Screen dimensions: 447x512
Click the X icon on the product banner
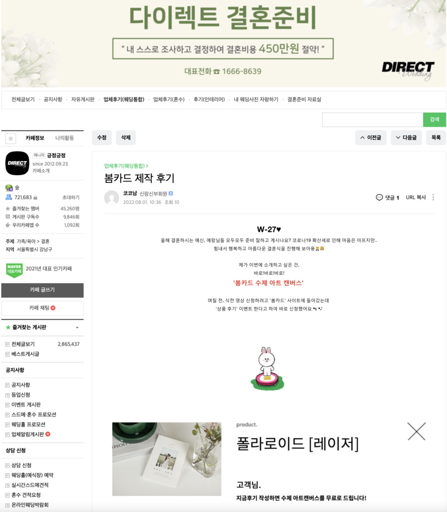coord(416,431)
